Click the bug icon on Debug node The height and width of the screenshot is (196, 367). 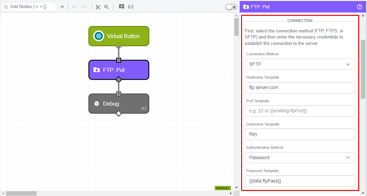96,103
